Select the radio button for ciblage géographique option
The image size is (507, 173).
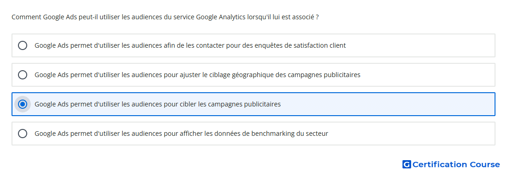(x=23, y=75)
